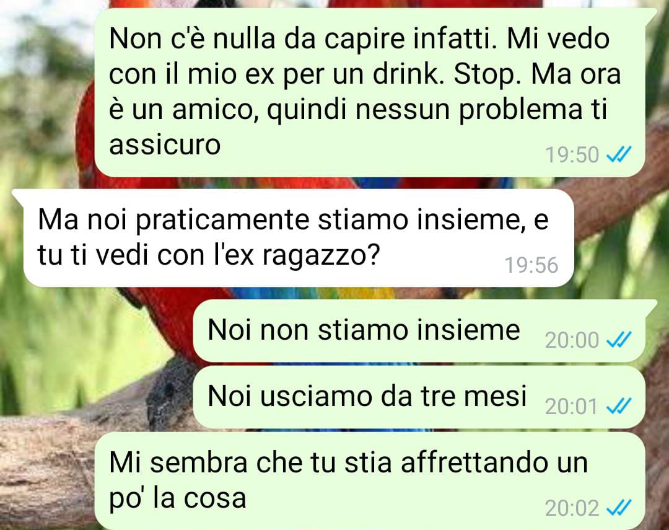
Task: Click the read-receipt double check at 19:50
Action: [x=619, y=154]
